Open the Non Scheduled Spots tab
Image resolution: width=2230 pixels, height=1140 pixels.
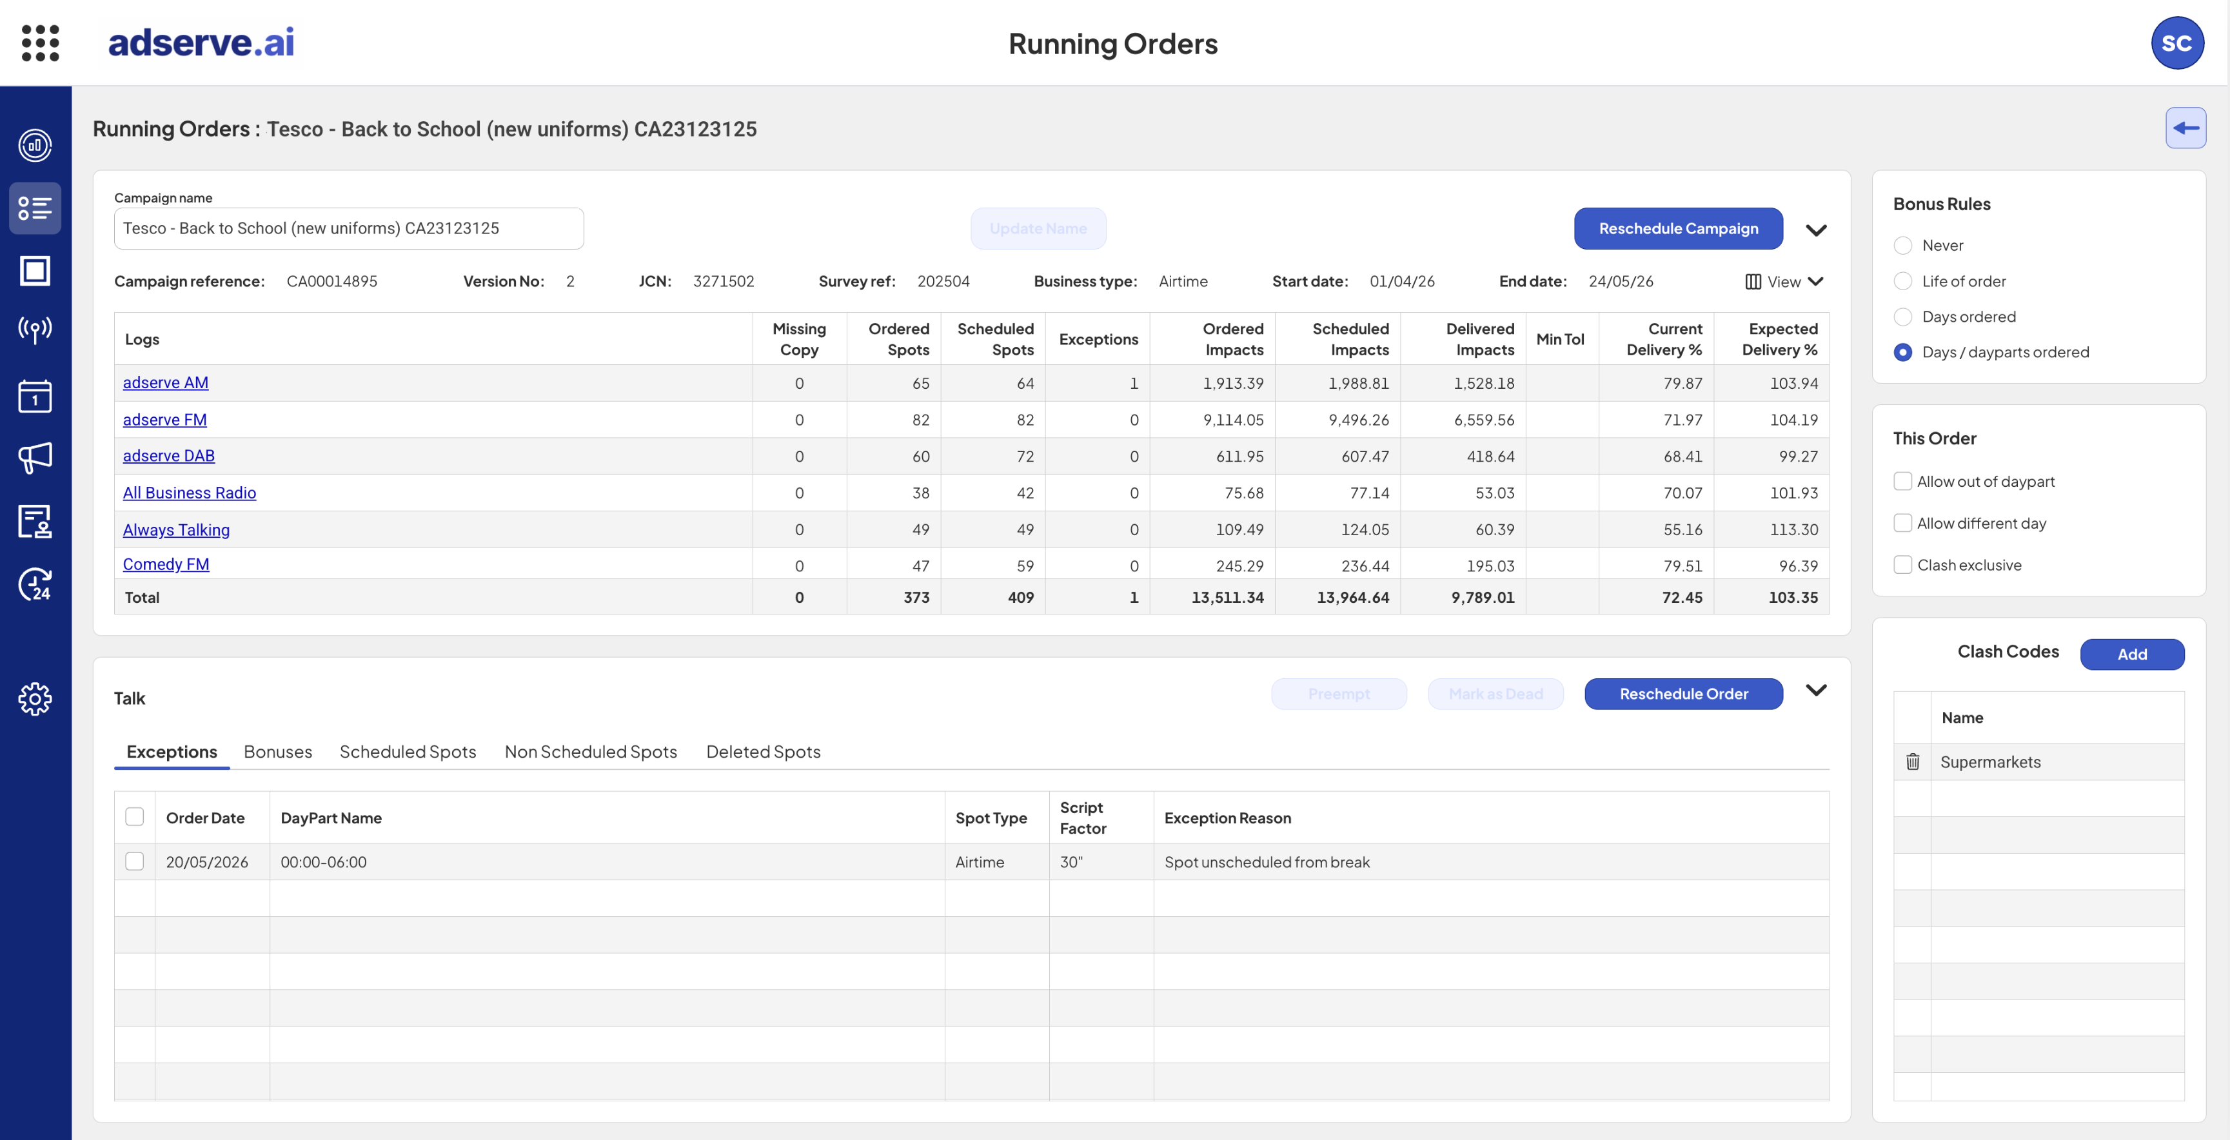(591, 751)
